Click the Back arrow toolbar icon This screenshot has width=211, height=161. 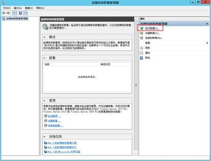(4, 13)
